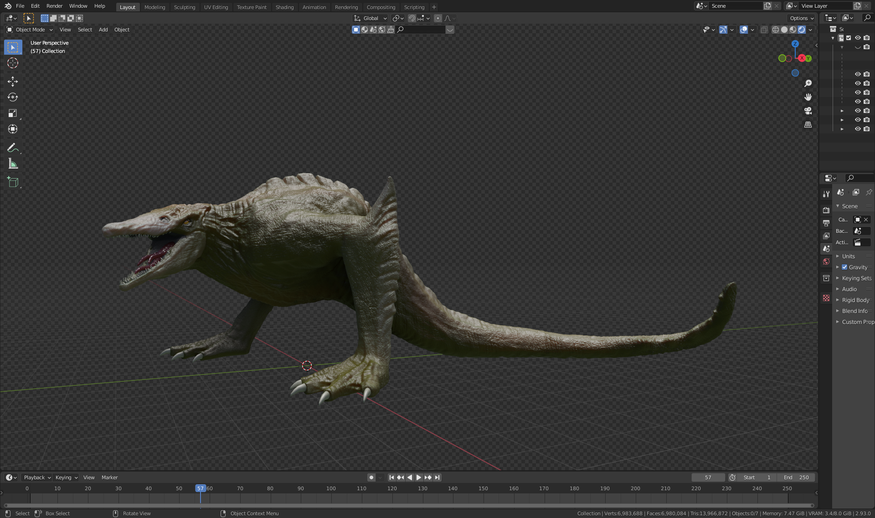This screenshot has height=518, width=875.
Task: Choose the Scale tool
Action: 13,113
